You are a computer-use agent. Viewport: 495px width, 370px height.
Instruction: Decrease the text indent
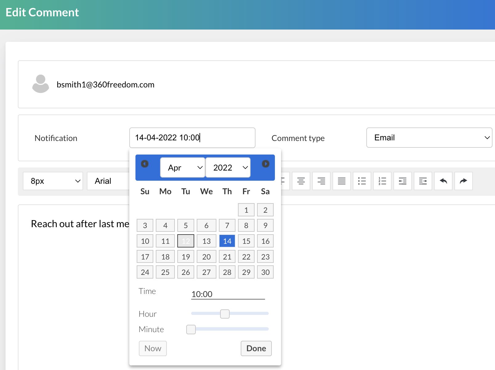pyautogui.click(x=402, y=181)
